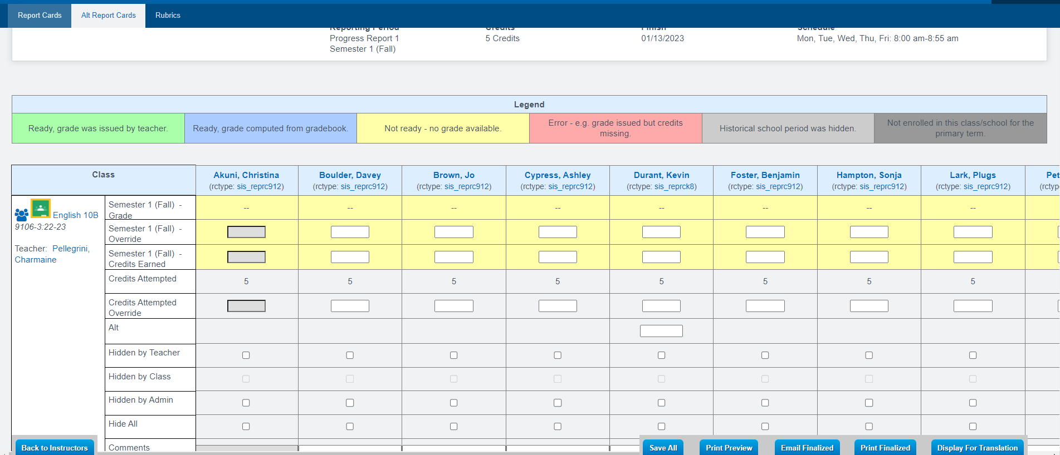1060x455 pixels.
Task: Enable Hidden by Admin for Brown, Jo
Action: 454,403
